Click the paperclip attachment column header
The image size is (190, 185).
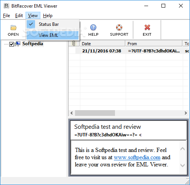pos(74,44)
